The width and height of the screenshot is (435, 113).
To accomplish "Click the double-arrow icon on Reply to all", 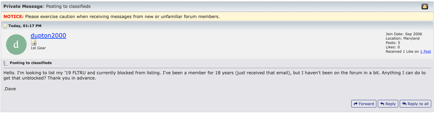I will click(x=404, y=104).
